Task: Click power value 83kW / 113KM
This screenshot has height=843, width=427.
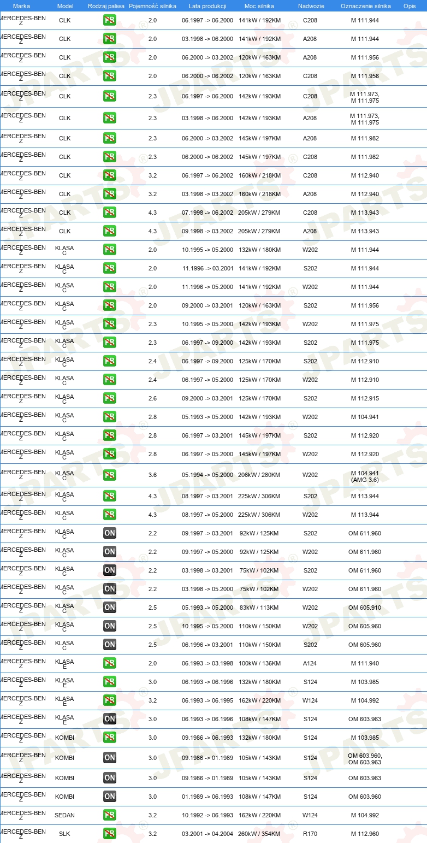Action: coord(259,608)
